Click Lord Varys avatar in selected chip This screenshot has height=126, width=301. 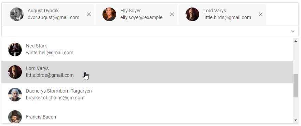click(x=192, y=14)
